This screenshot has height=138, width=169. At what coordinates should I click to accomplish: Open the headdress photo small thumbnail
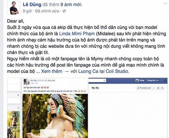pyautogui.click(x=14, y=119)
